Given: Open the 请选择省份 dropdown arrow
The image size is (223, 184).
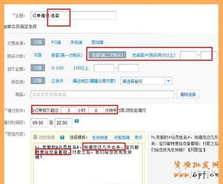Looking at the screenshot, I should tap(169, 81).
